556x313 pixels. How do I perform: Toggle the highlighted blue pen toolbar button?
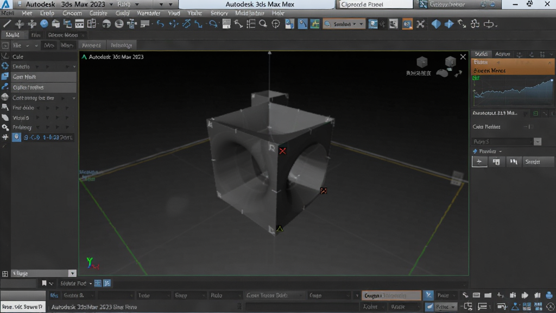pos(302,24)
